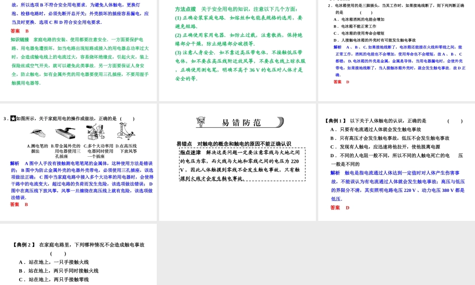
Task: Click 典例1 option B 只有高压才会发生触电事故
Action: pos(390,138)
